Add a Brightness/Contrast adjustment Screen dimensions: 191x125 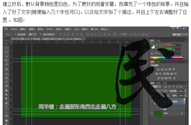158,69
